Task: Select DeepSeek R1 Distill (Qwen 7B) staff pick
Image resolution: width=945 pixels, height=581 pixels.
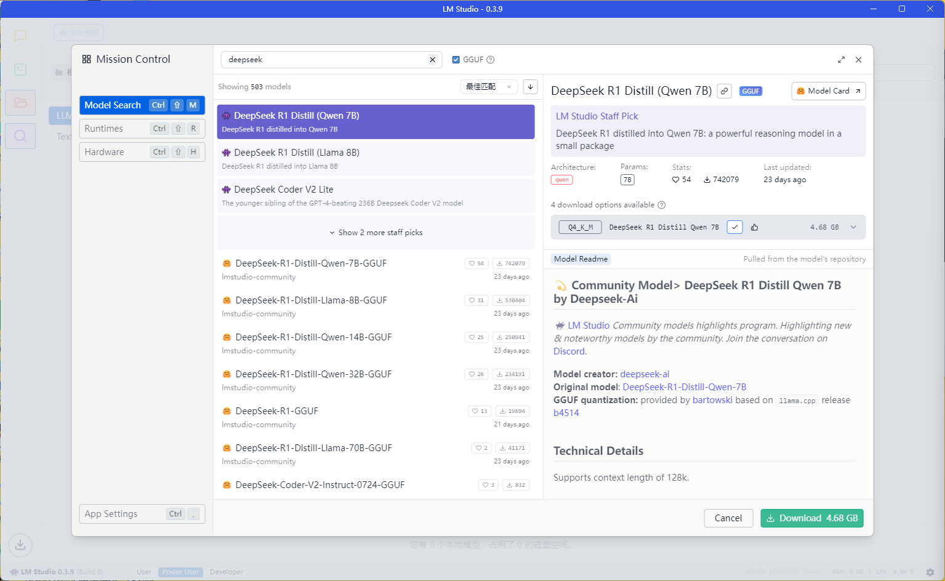Action: click(x=376, y=122)
